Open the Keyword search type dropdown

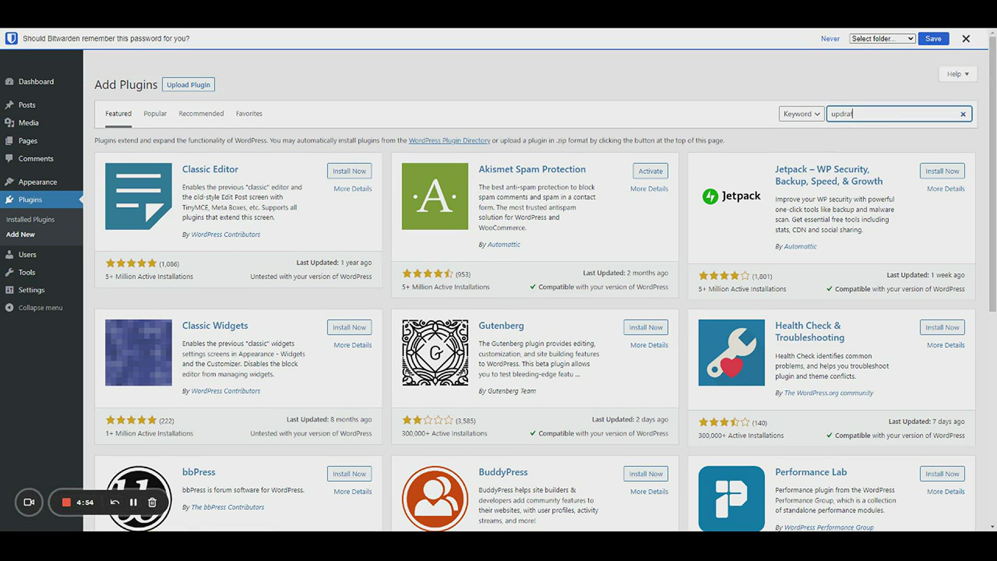point(801,114)
